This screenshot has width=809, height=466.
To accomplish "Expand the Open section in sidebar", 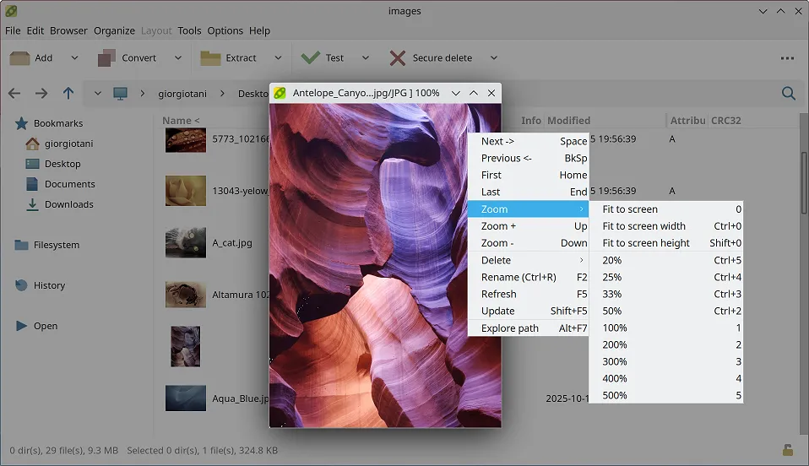I will click(21, 326).
